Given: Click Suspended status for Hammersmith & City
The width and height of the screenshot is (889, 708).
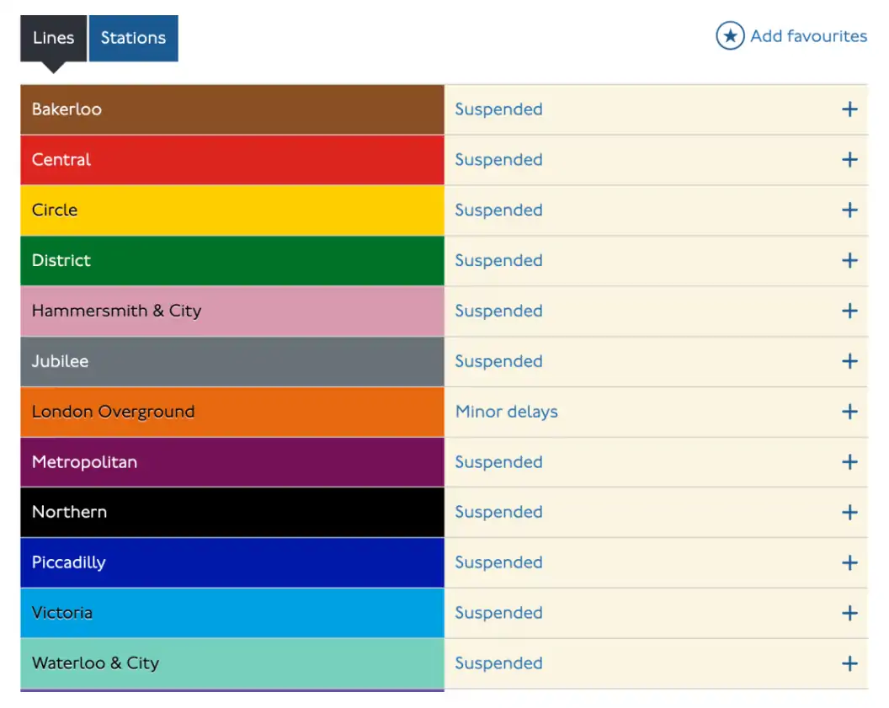Looking at the screenshot, I should tap(498, 311).
